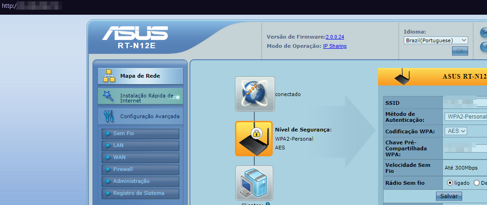Click the LAN arrow icon

(x=109, y=145)
